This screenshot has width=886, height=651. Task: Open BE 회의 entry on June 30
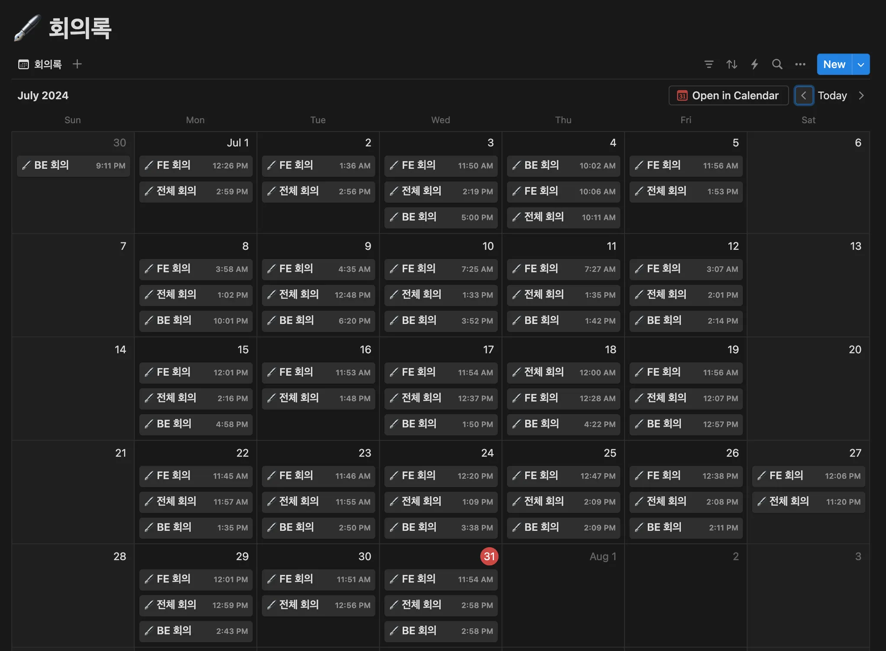pos(73,166)
